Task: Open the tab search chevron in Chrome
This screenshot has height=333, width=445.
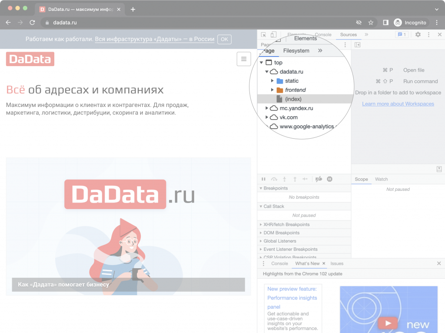Action: click(436, 10)
